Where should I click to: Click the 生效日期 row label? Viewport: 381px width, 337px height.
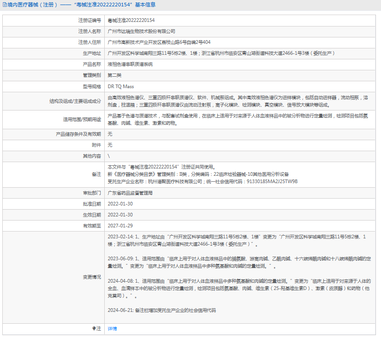(x=92, y=215)
